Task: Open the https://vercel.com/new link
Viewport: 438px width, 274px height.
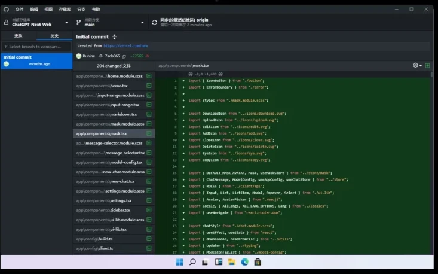Action: pos(125,46)
